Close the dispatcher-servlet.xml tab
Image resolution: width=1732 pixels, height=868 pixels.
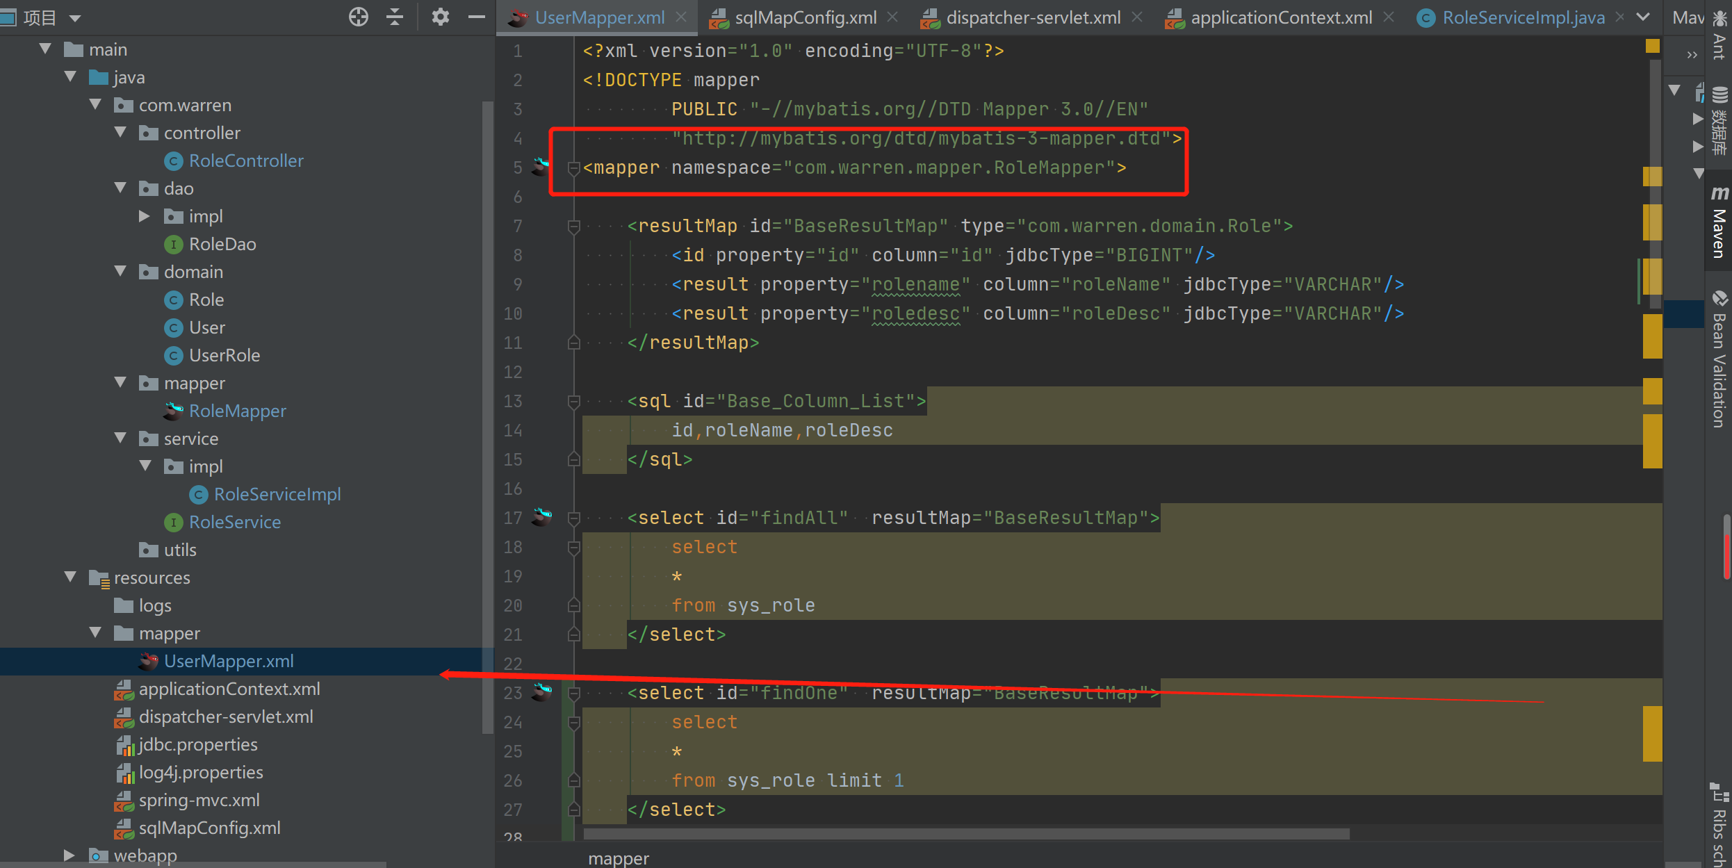(1137, 17)
